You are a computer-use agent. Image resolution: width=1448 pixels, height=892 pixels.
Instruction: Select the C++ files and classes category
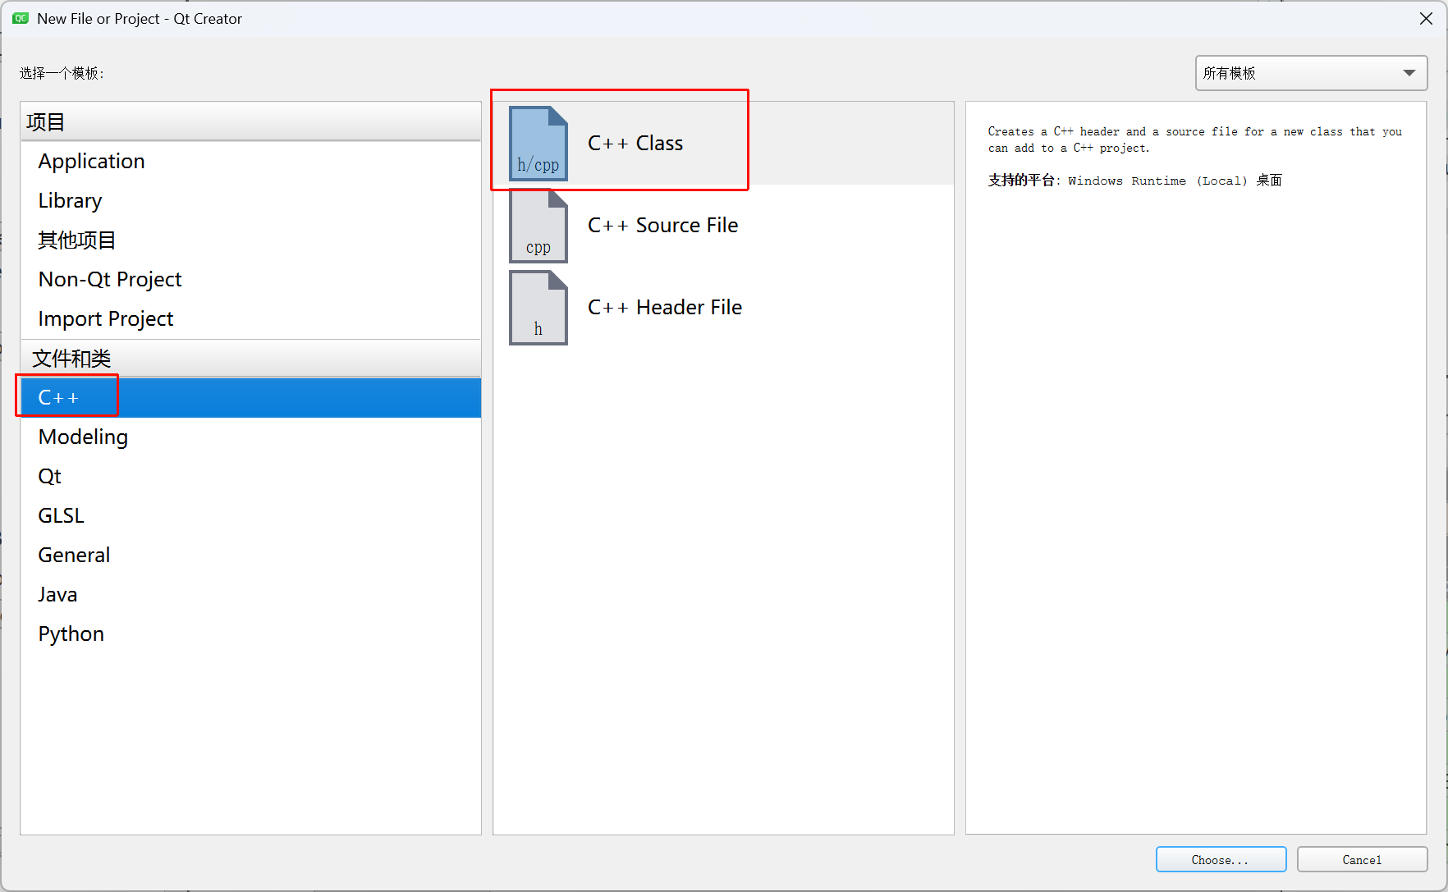tap(250, 398)
